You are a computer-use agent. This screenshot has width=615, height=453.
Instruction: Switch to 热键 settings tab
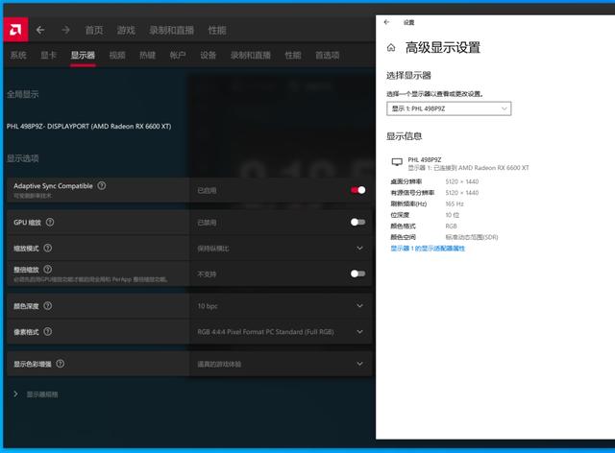tap(147, 56)
